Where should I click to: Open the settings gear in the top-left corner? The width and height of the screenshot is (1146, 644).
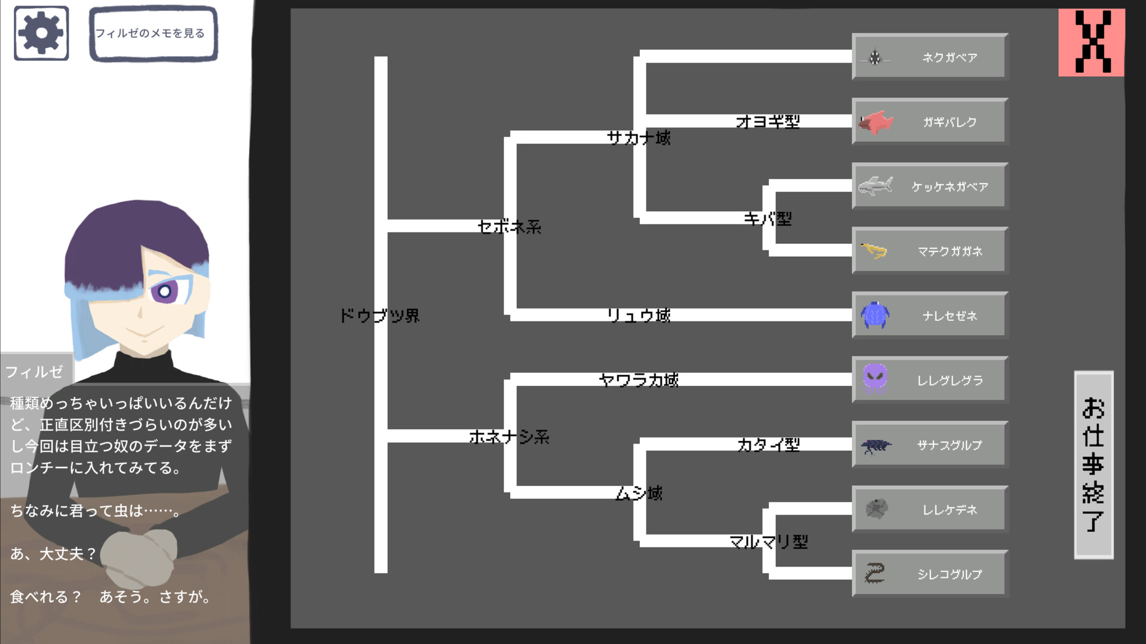[x=41, y=32]
